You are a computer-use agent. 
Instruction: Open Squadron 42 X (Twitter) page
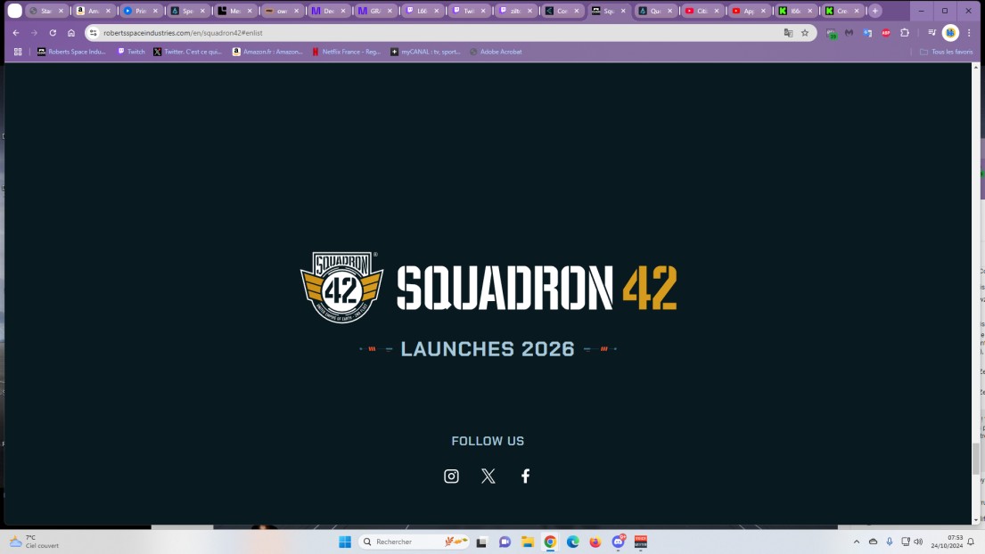tap(488, 477)
